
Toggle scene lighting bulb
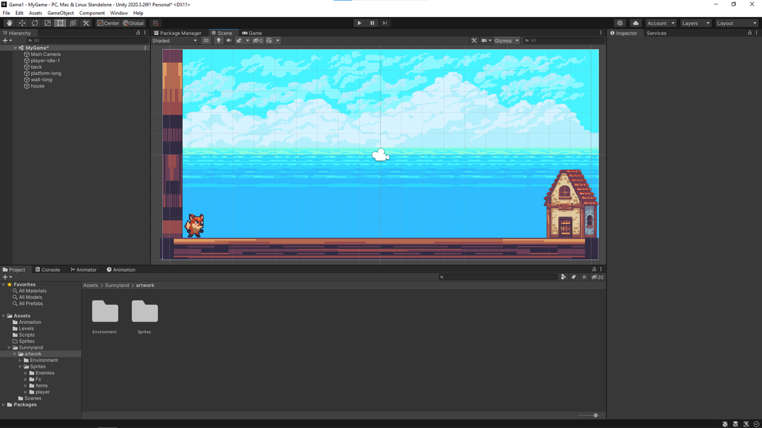218,41
